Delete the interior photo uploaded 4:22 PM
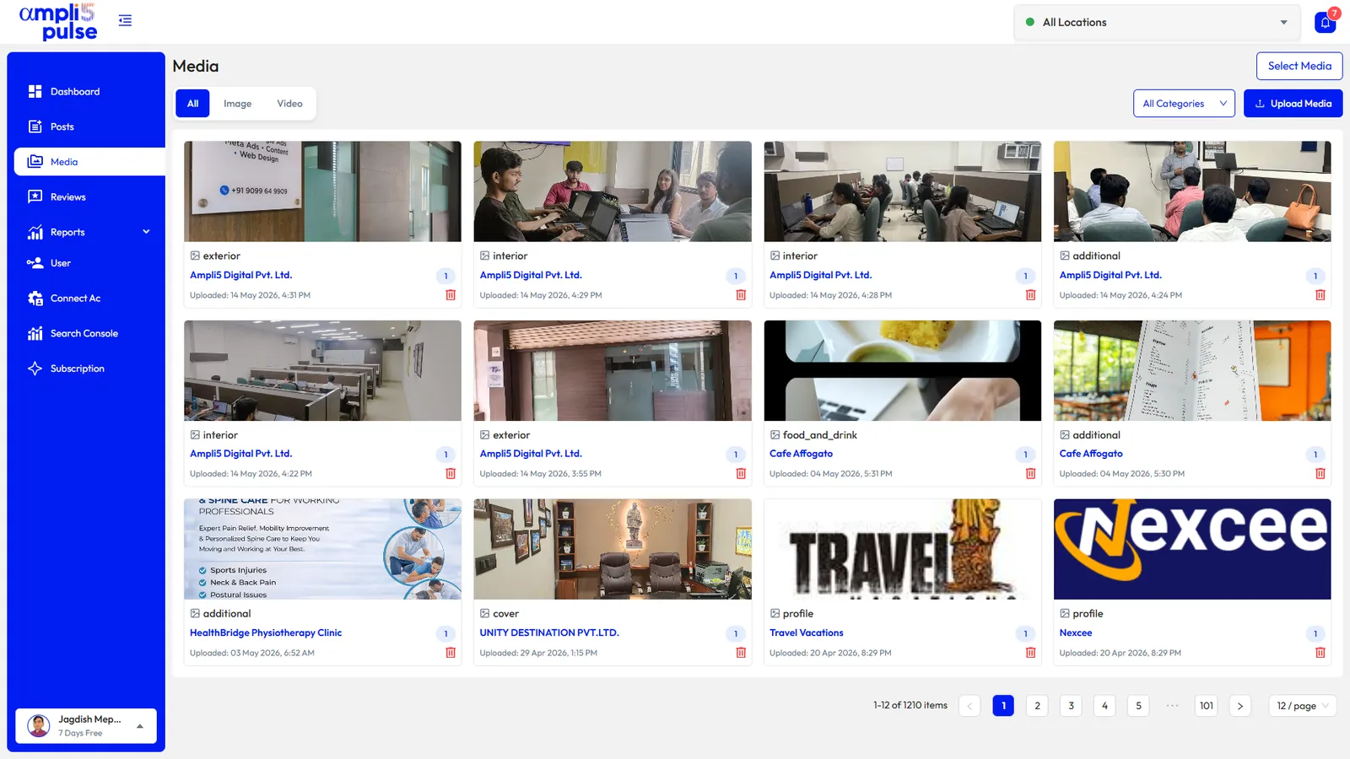This screenshot has height=759, width=1350. point(451,474)
